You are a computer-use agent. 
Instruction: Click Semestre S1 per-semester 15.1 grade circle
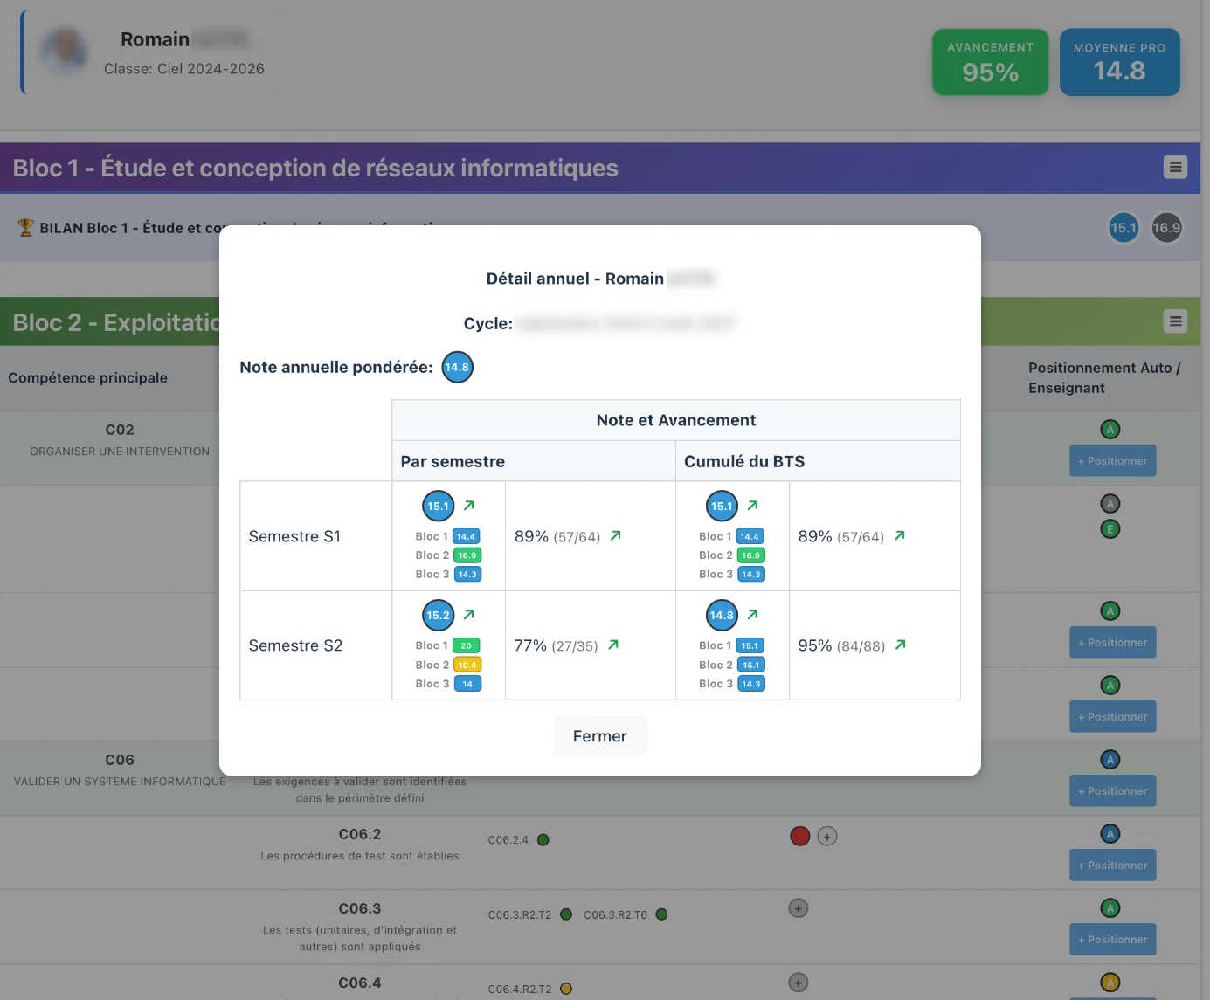tap(439, 506)
